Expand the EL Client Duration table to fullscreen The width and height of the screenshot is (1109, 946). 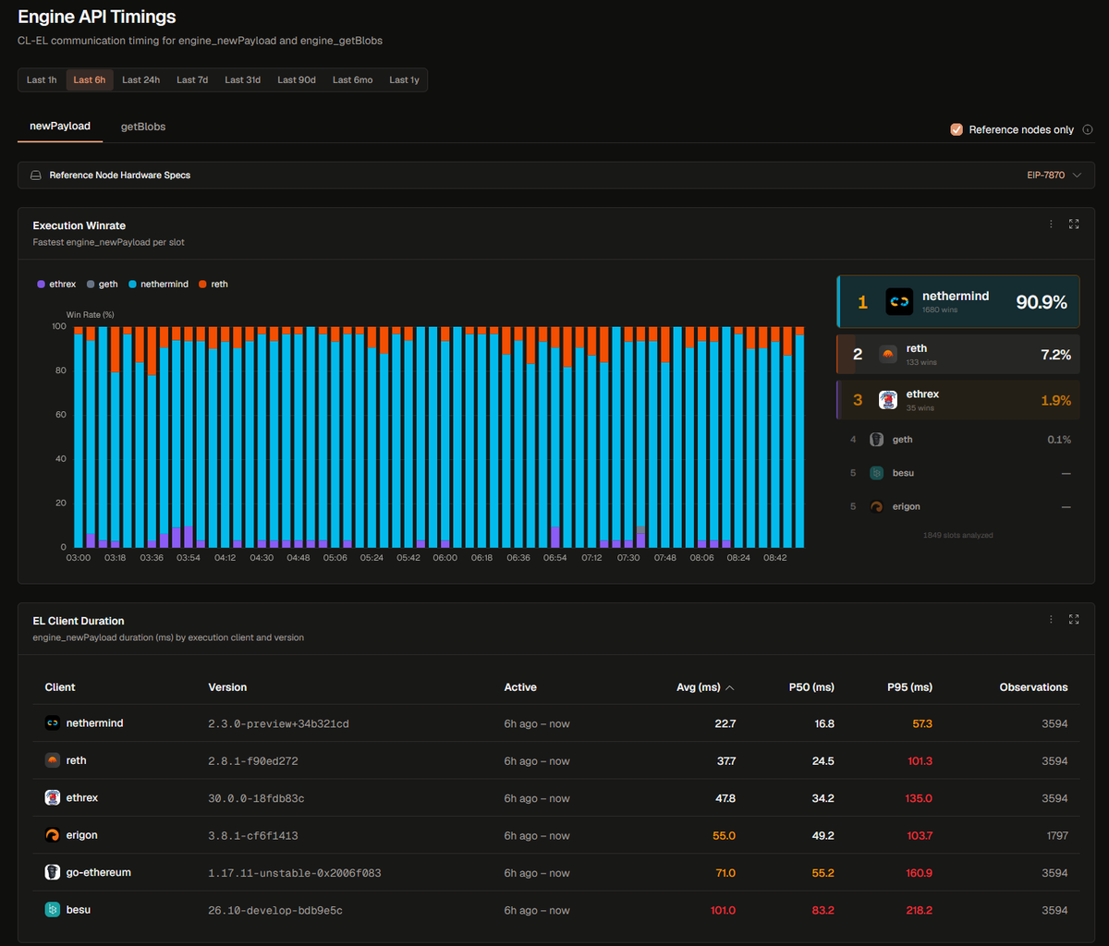[1074, 620]
